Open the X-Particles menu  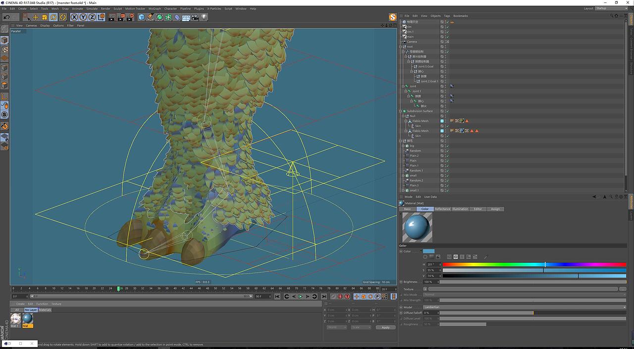[x=214, y=8]
